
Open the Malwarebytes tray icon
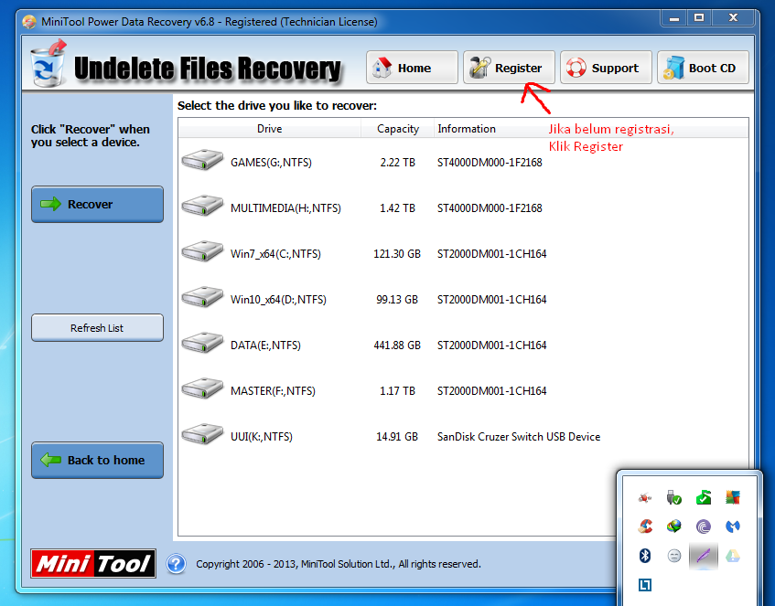click(733, 526)
